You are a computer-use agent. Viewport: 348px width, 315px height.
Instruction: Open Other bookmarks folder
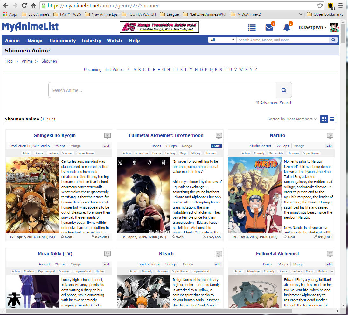pos(325,14)
